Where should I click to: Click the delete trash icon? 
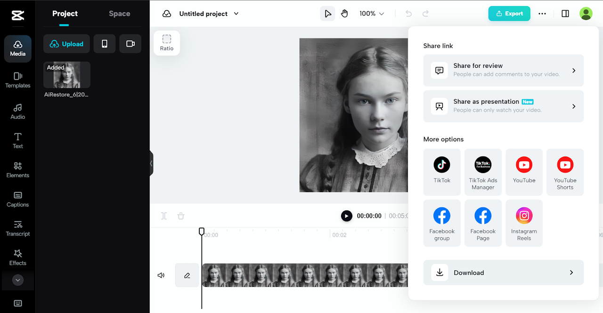[181, 216]
